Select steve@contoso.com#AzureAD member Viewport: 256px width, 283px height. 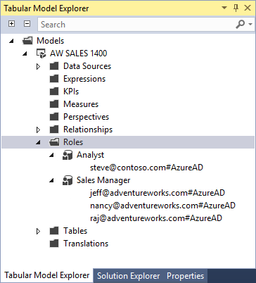(x=146, y=168)
